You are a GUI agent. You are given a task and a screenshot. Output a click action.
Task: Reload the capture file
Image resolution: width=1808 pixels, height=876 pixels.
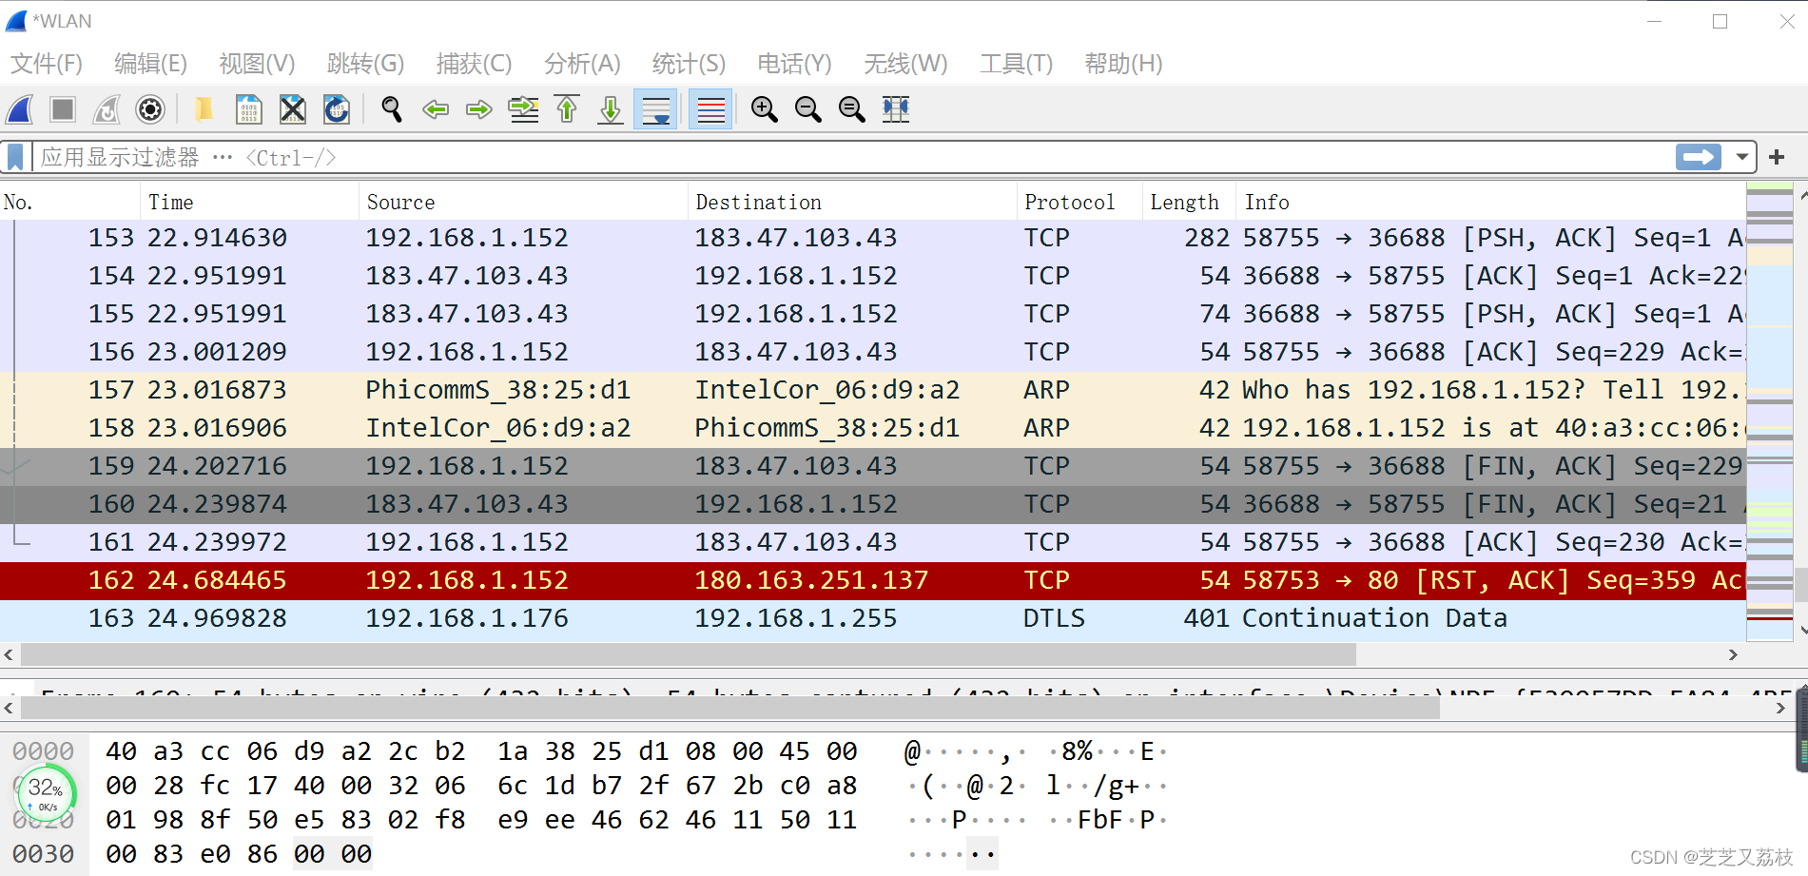(337, 109)
